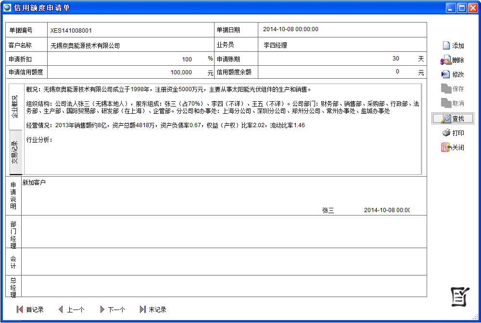Navigate to 上一个 (previous record)

[71, 310]
